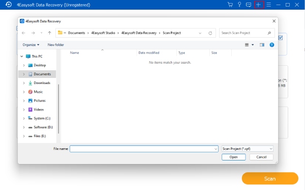Screen dimensions: 305x190
Task: Select This PC in navigation pane
Action: point(37,57)
